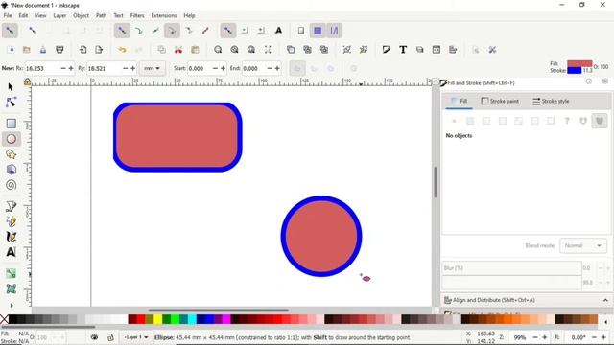The height and width of the screenshot is (345, 614).
Task: Select the 3D box tool
Action: 11,170
